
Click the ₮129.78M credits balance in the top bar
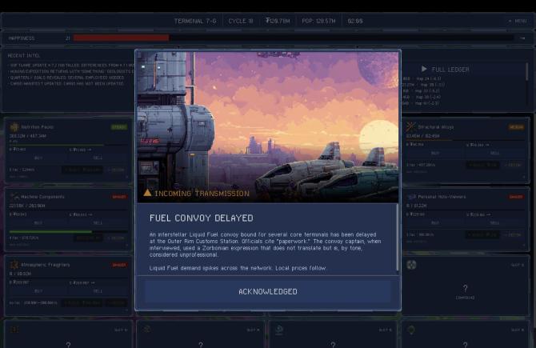[278, 21]
